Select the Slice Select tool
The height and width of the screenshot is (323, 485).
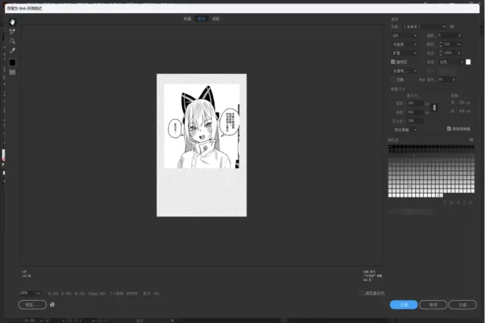point(12,32)
